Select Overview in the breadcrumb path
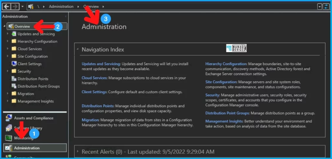This screenshot has width=332, height=159. tap(91, 6)
